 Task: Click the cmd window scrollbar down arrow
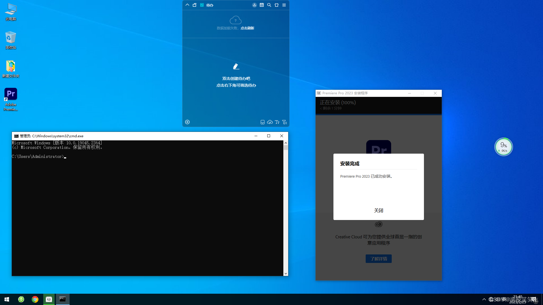286,273
